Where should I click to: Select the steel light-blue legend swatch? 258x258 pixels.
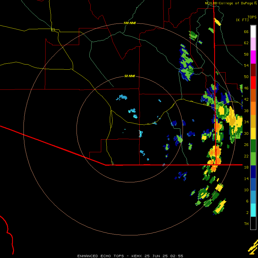tap(253, 197)
